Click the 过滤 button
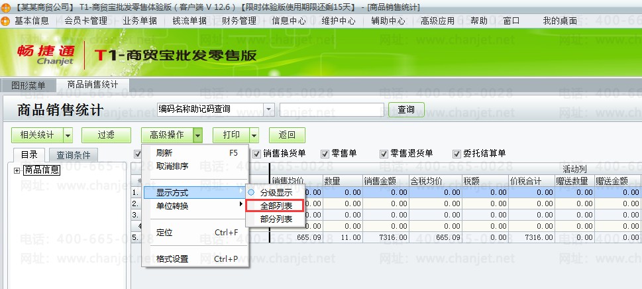Viewport: 642px width, 289px height. tap(106, 135)
